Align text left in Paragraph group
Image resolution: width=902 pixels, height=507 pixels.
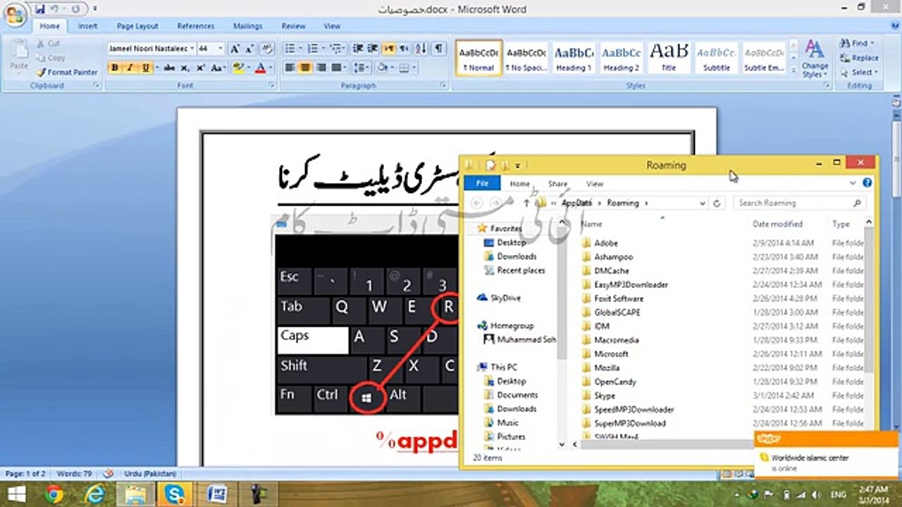coord(290,68)
